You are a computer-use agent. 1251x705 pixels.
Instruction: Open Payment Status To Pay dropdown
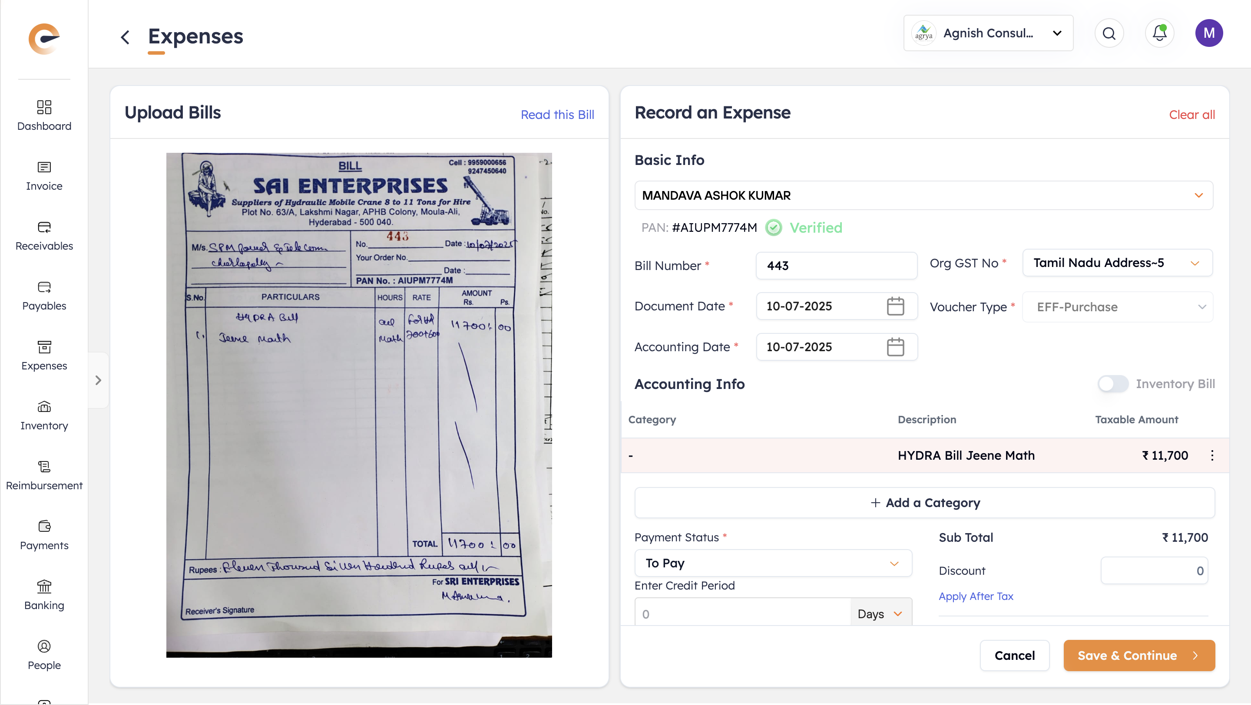[773, 563]
